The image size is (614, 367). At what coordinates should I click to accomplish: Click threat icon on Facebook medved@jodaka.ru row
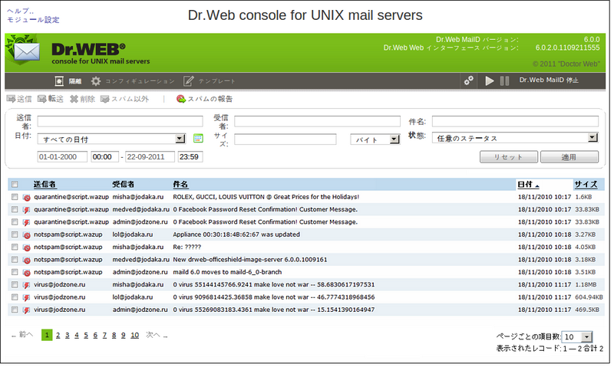(27, 210)
